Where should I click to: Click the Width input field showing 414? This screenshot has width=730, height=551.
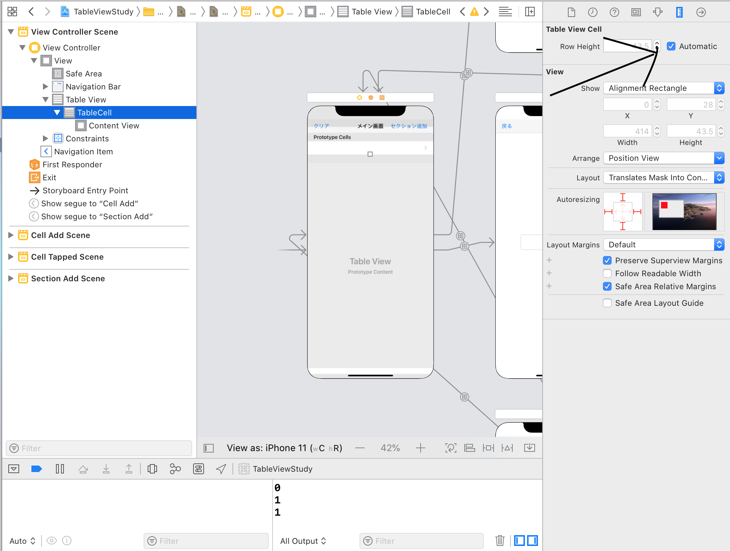(x=627, y=131)
